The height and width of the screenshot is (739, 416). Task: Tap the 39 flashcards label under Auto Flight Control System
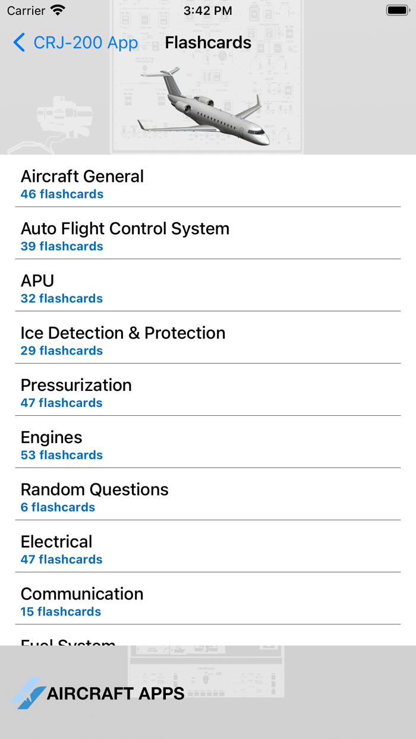tap(62, 246)
